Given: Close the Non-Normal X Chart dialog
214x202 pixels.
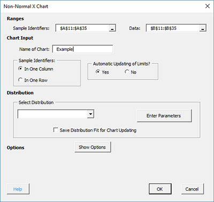Looking at the screenshot, I should click(208, 6).
